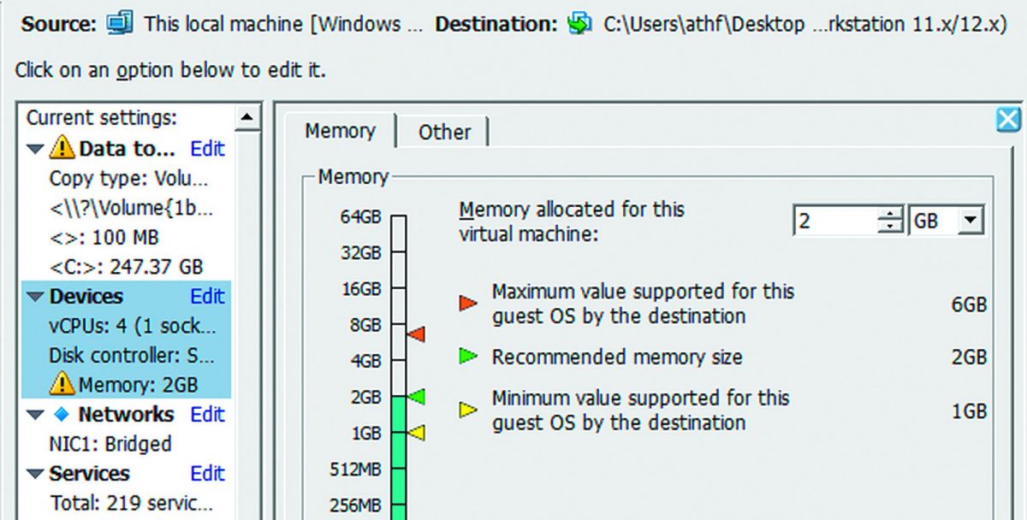Collapse the Services section
This screenshot has height=520, width=1027.
[35, 474]
